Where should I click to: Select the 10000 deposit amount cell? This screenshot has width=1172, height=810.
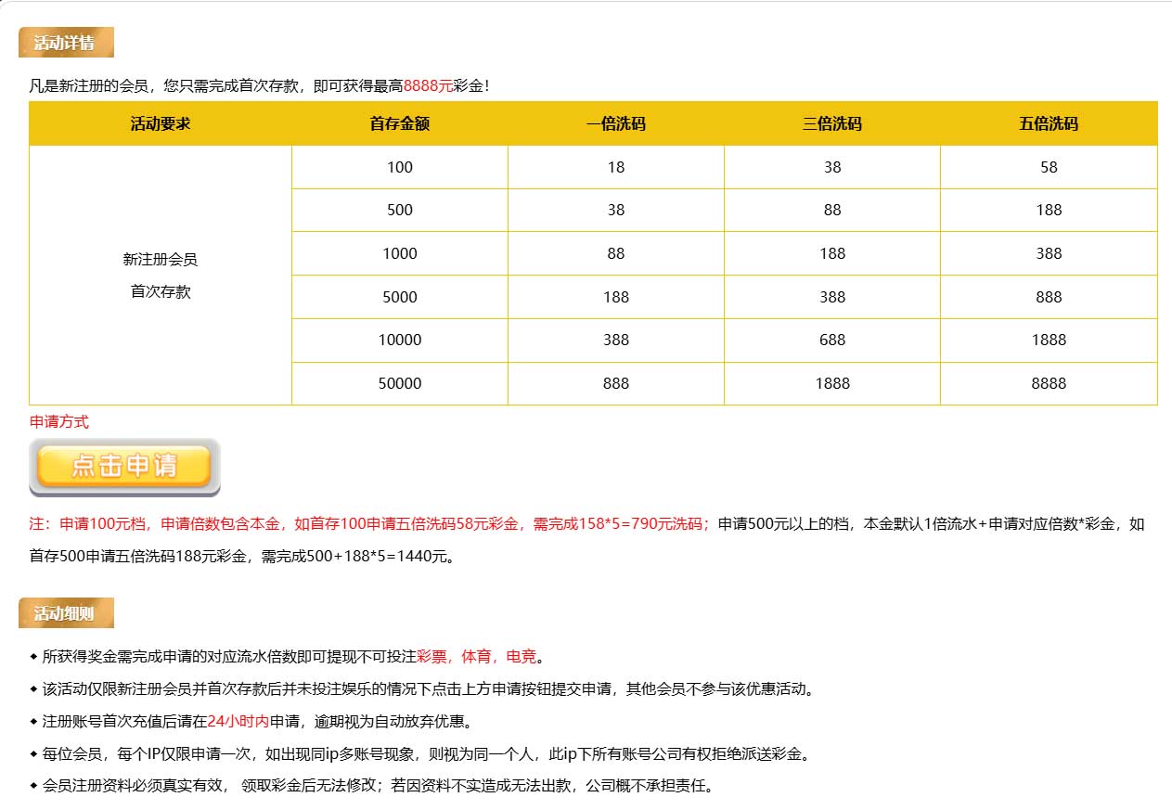coord(399,340)
